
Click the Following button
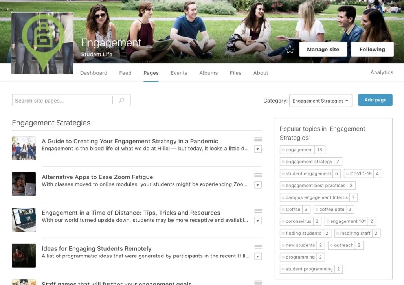372,49
